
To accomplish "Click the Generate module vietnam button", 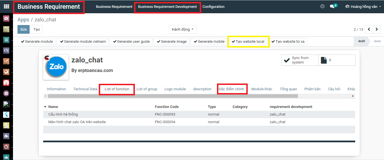I will tap(82, 41).
